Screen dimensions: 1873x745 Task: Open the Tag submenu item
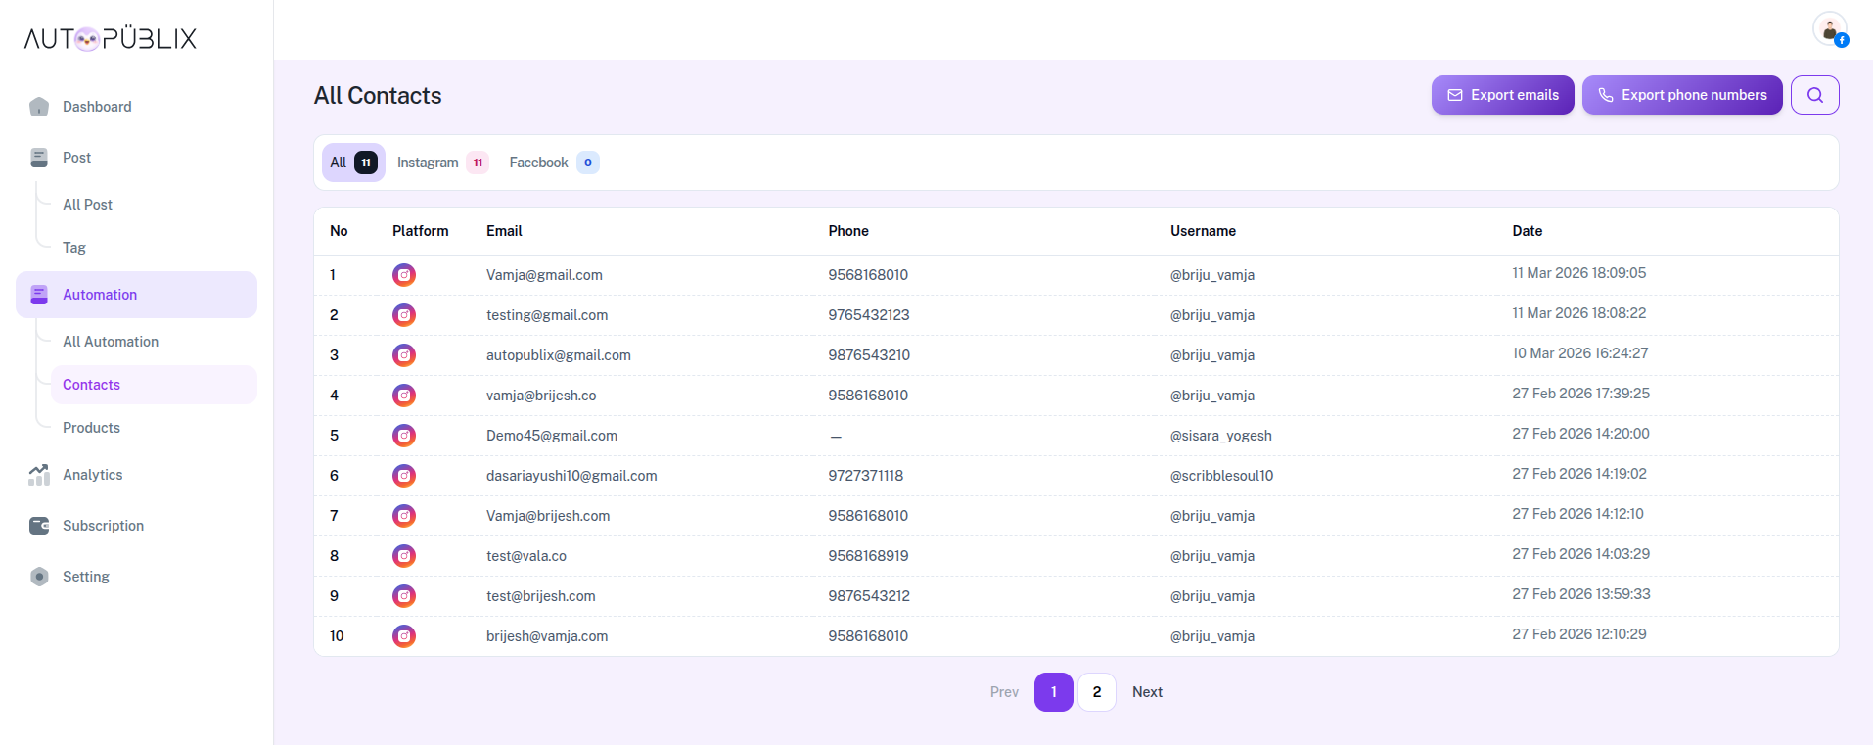[74, 248]
